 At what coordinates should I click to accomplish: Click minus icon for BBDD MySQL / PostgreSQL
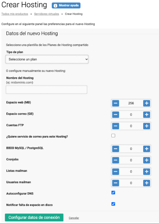(x=115, y=149)
